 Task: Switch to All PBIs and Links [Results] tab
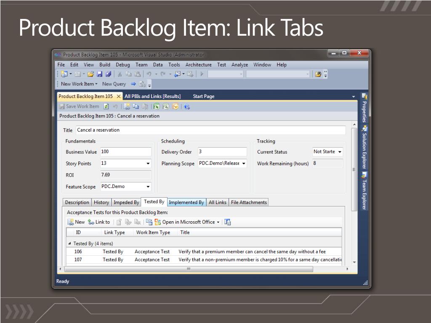click(x=152, y=96)
